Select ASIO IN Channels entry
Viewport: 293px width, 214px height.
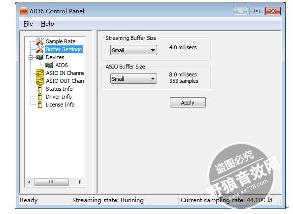tap(65, 73)
